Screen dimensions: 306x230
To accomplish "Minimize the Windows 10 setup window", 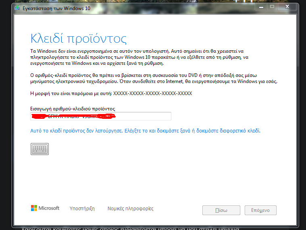I will [261, 6].
